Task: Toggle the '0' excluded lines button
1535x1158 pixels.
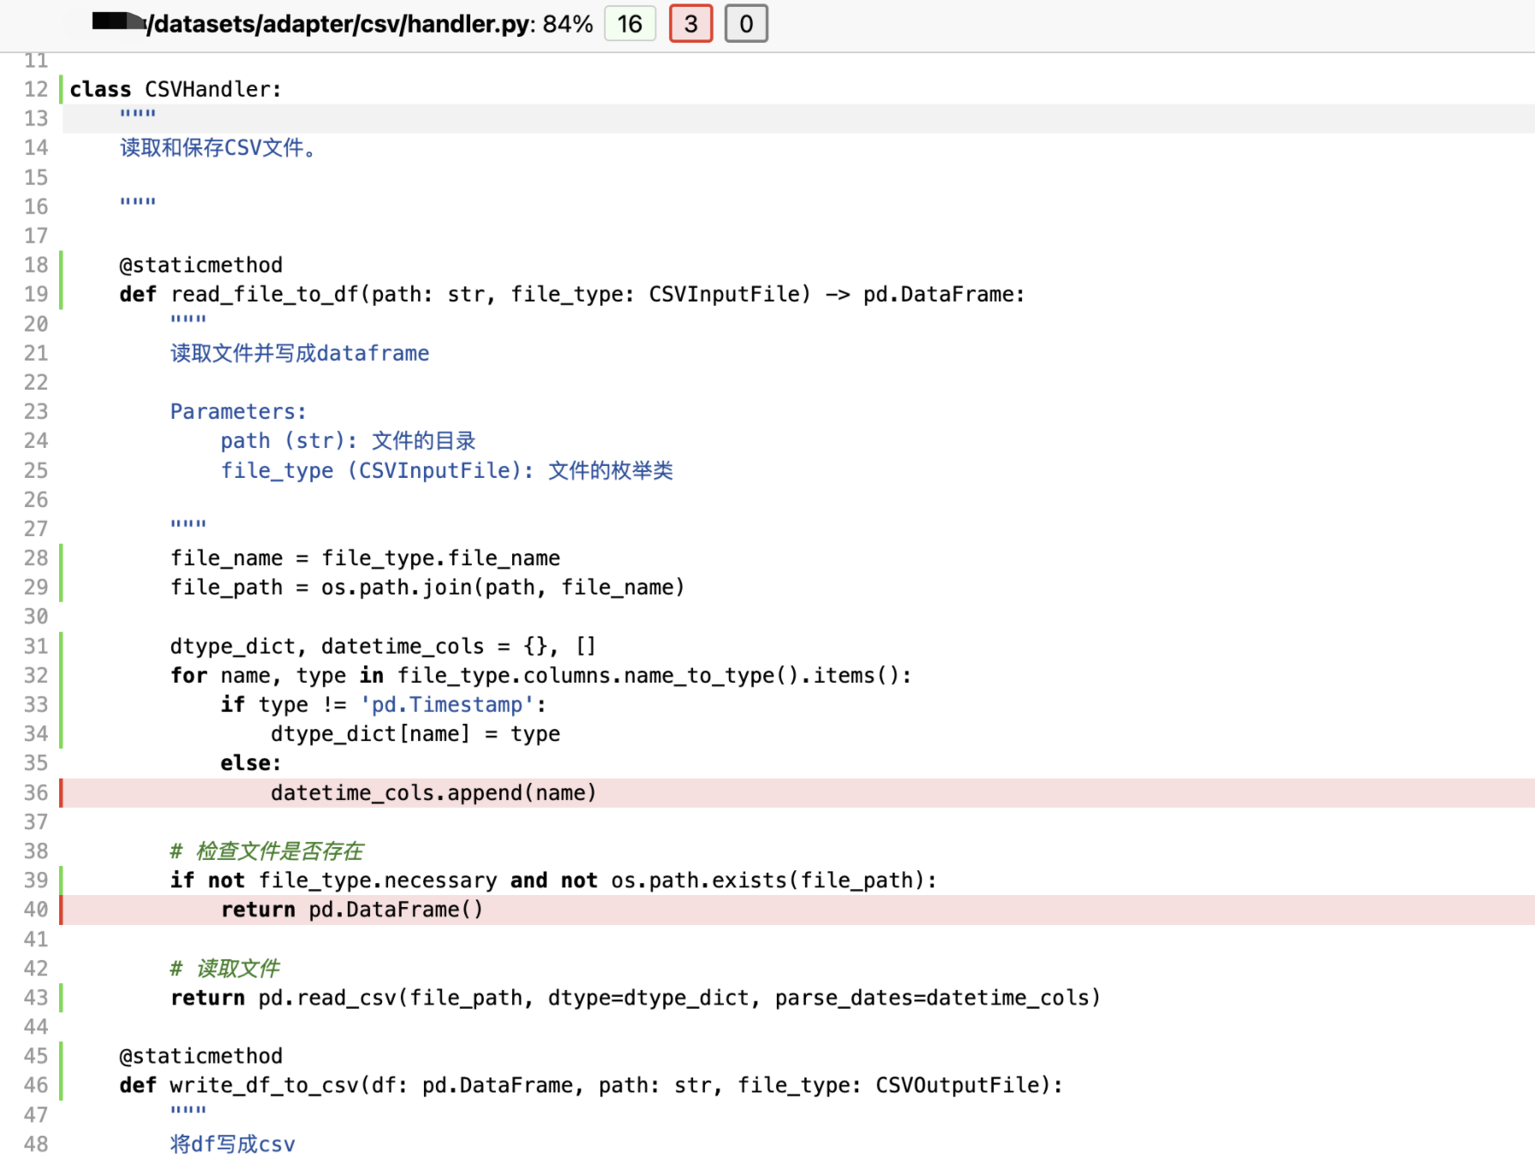Action: tap(745, 24)
